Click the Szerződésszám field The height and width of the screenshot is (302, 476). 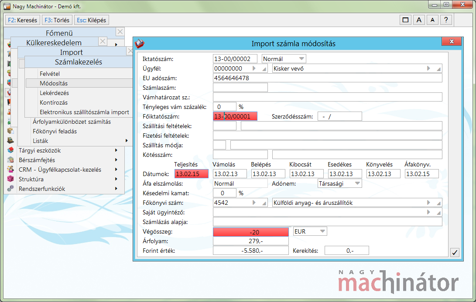tap(340, 116)
